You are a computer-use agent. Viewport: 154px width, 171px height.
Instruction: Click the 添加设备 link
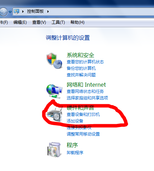point(75,121)
